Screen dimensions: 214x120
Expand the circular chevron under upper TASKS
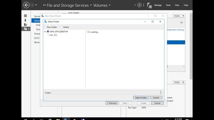coord(181,22)
